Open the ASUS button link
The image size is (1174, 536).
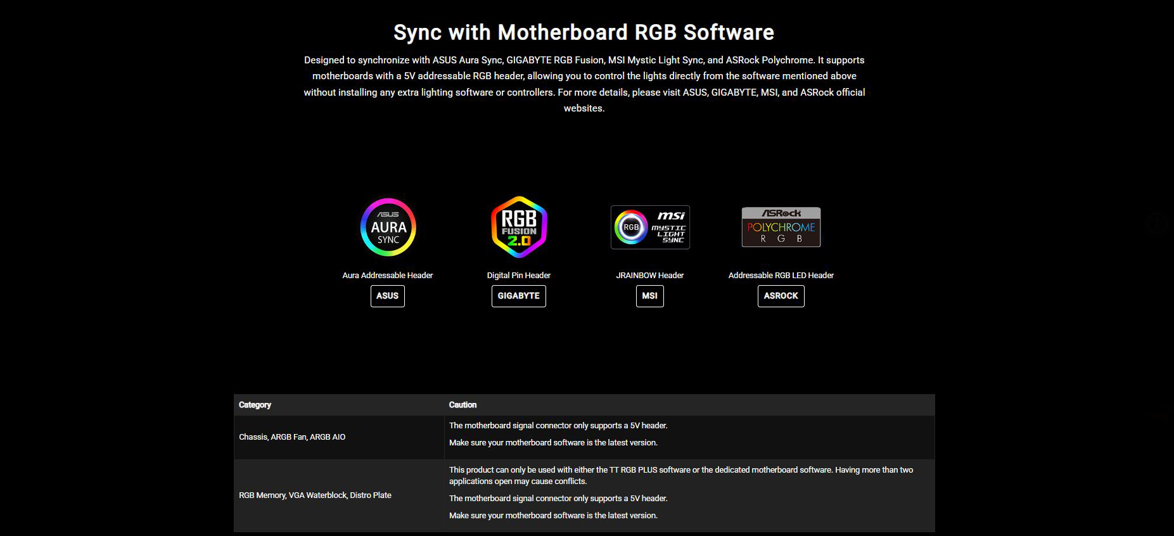[388, 296]
